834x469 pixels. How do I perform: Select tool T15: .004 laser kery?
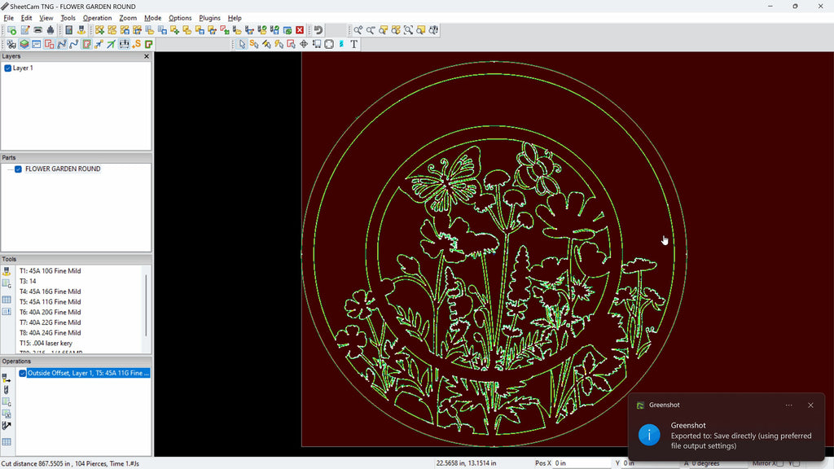point(46,343)
